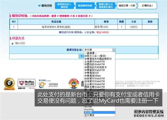Click the blue heart icon beside 購物流程
This screenshot has width=167, height=120.
pyautogui.click(x=39, y=6)
